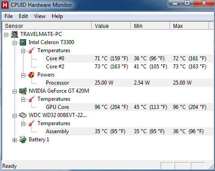Minimize the Hardware Monitor window

pyautogui.click(x=175, y=3)
